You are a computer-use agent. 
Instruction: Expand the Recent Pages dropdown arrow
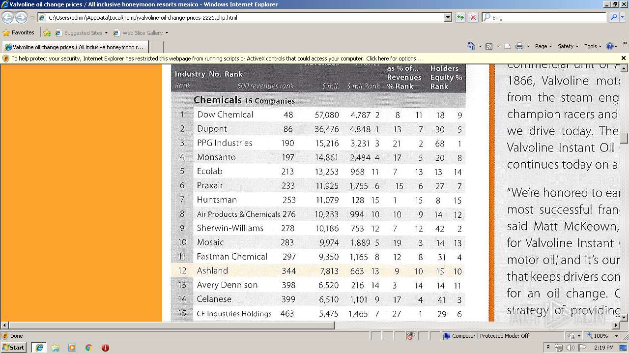coord(32,18)
